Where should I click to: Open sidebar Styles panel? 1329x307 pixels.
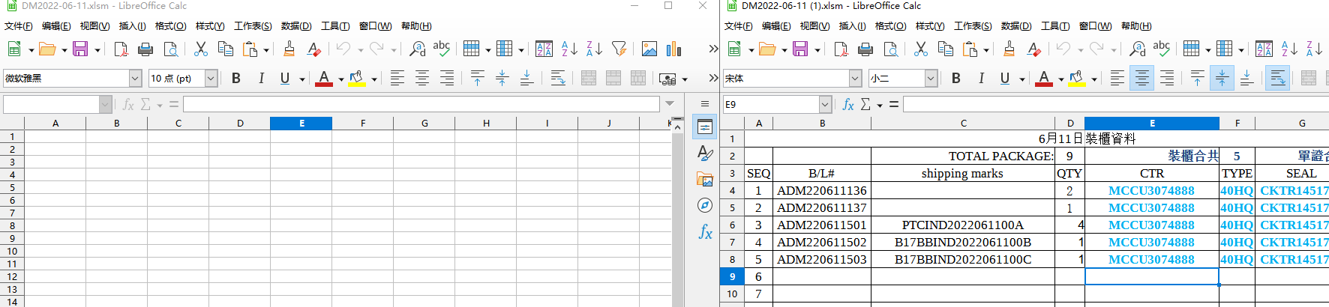point(705,153)
